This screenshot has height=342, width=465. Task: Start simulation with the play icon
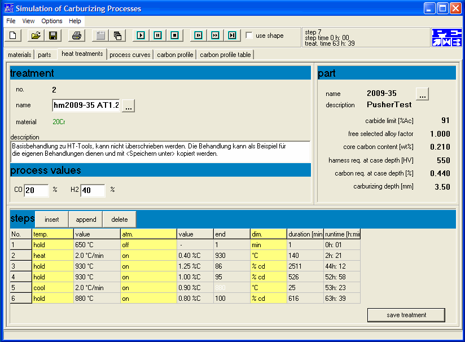[141, 36]
